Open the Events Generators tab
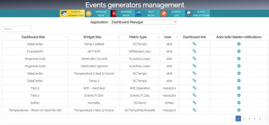Screen dimensions: 269x125 click(72, 13)
